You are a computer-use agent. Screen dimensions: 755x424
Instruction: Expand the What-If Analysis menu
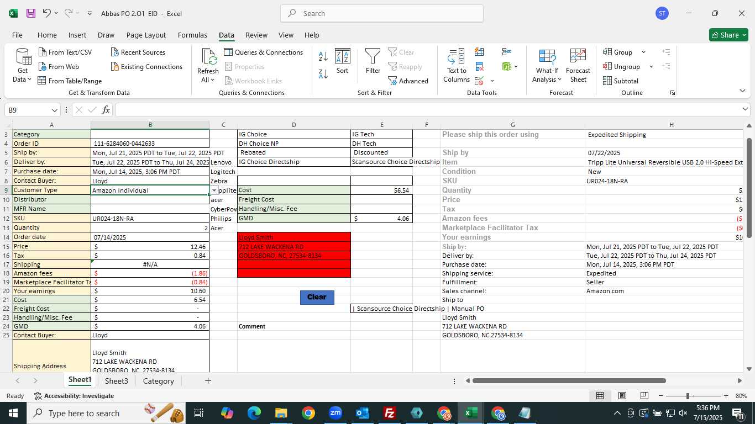[x=547, y=65]
